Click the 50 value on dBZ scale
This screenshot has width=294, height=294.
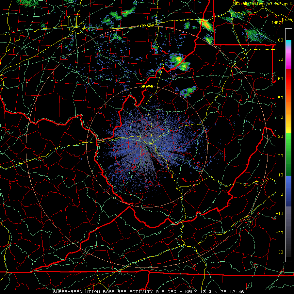click(x=281, y=98)
